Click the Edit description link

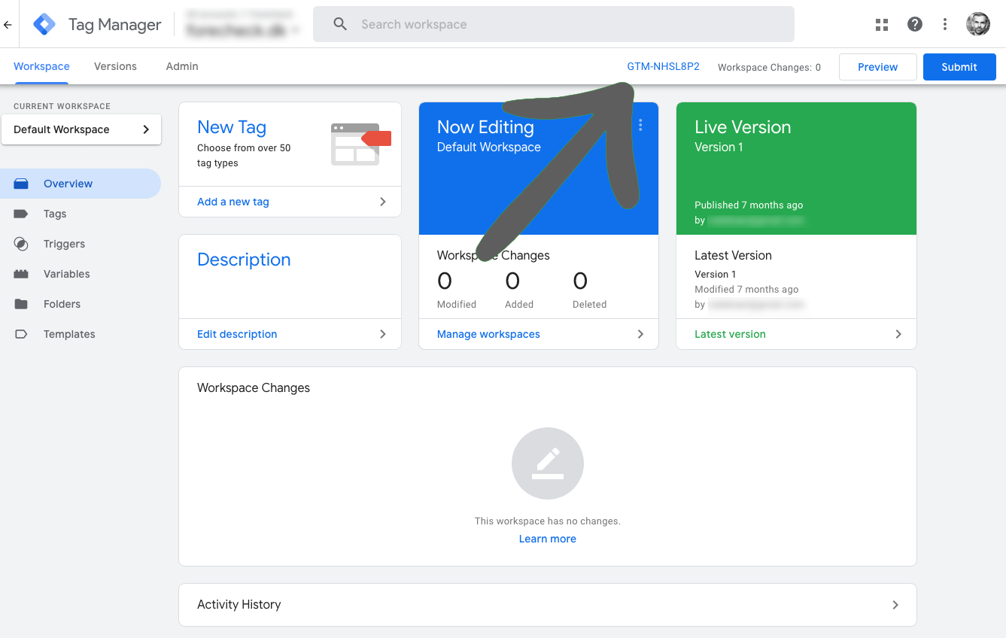coord(237,334)
